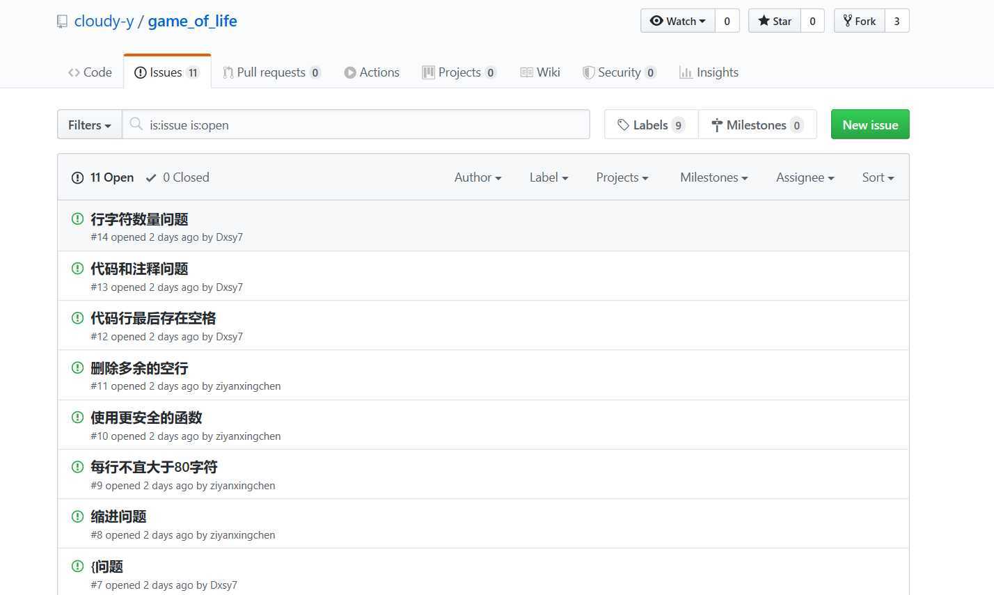Open the Wiki tab
This screenshot has width=994, height=595.
(540, 72)
